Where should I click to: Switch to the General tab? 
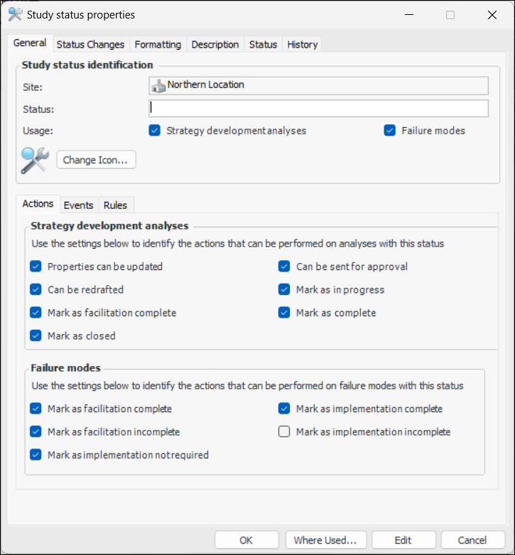pos(30,43)
